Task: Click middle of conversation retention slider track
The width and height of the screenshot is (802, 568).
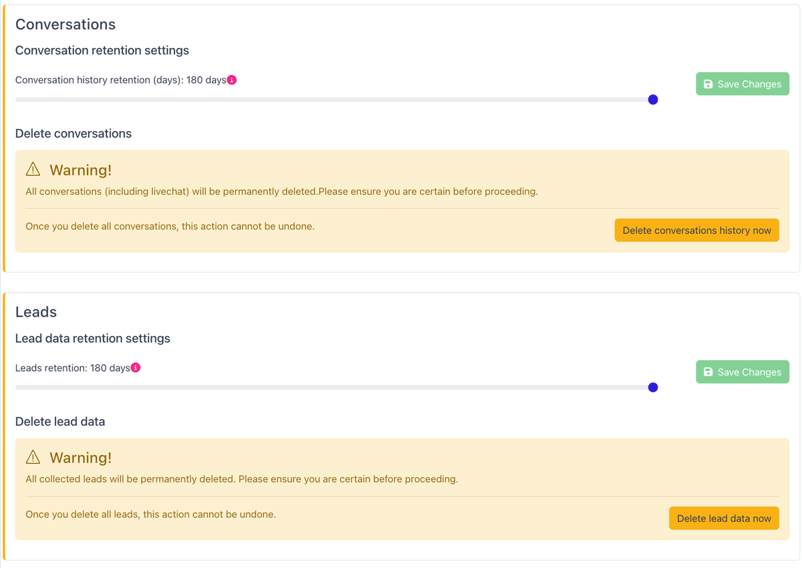Action: pyautogui.click(x=334, y=100)
